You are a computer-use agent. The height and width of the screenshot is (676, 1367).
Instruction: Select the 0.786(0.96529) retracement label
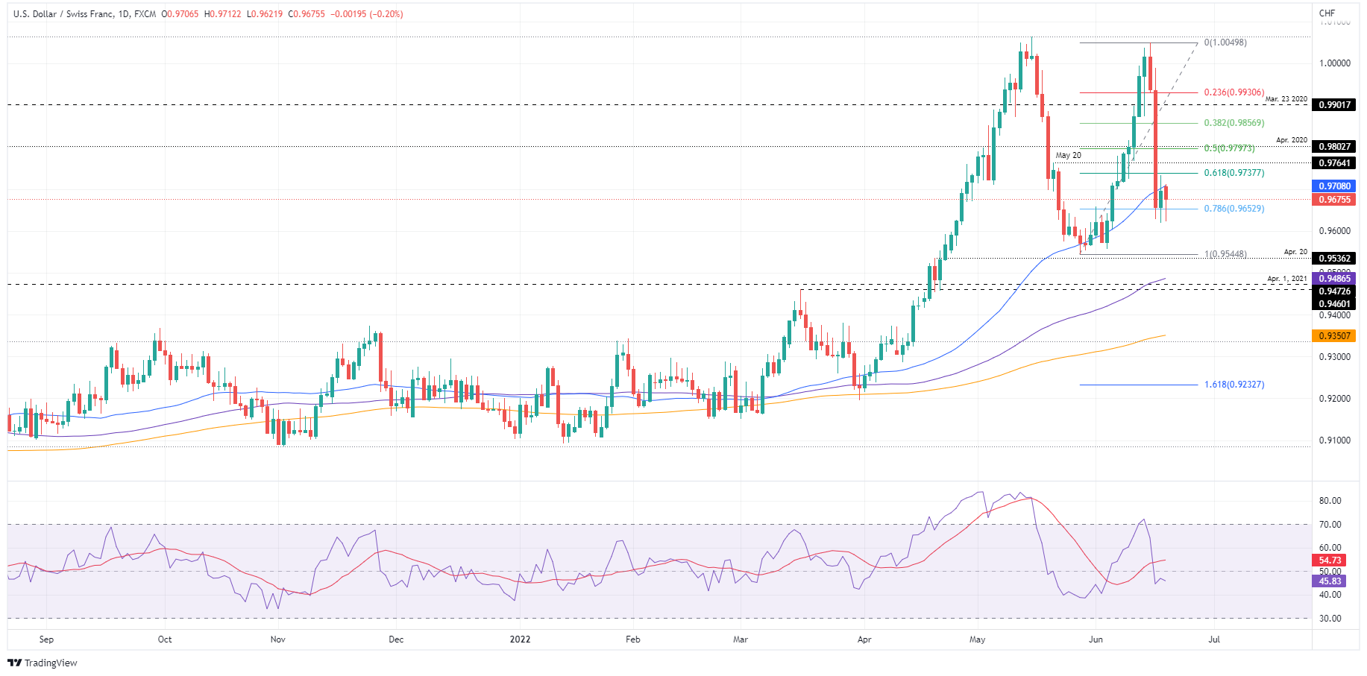pos(1234,209)
